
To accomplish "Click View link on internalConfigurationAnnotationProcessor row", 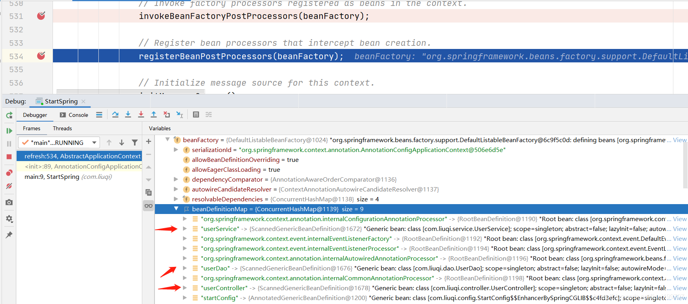I will [x=680, y=219].
